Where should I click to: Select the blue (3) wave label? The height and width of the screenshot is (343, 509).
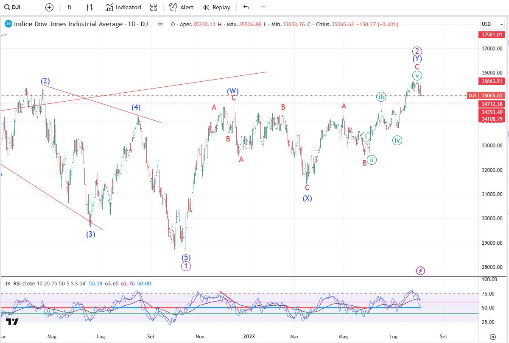point(90,234)
